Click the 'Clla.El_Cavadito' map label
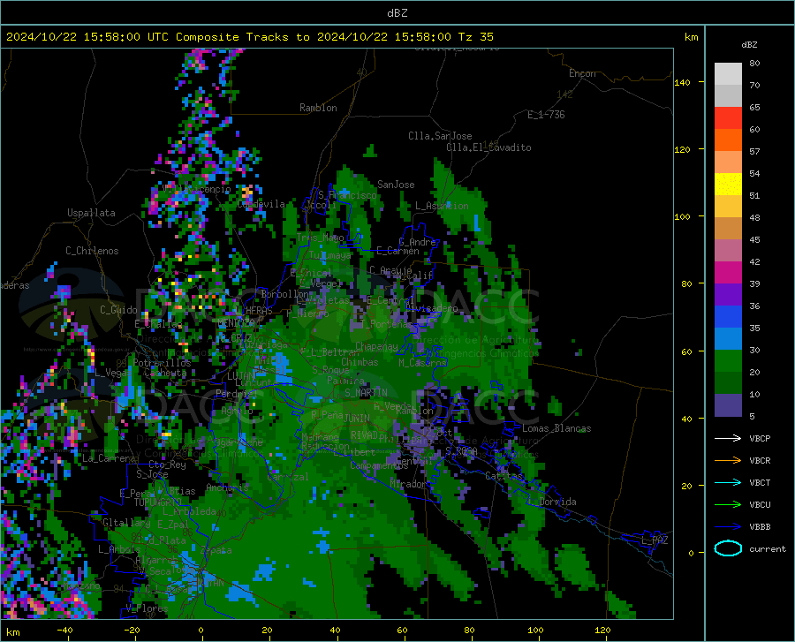Viewport: 795px width, 642px height. point(488,147)
